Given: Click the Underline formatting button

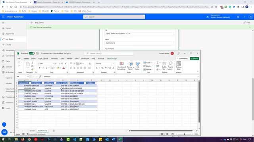Looking at the screenshot, I should click(x=46, y=68).
